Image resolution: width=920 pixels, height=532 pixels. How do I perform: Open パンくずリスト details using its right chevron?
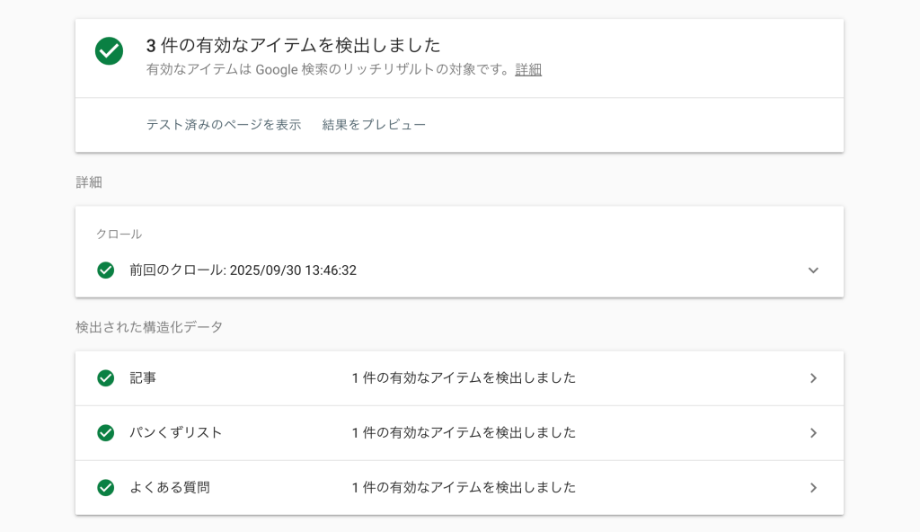tap(813, 433)
